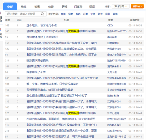Click the search magnifier icon
The image size is (146, 140).
pos(42,14)
